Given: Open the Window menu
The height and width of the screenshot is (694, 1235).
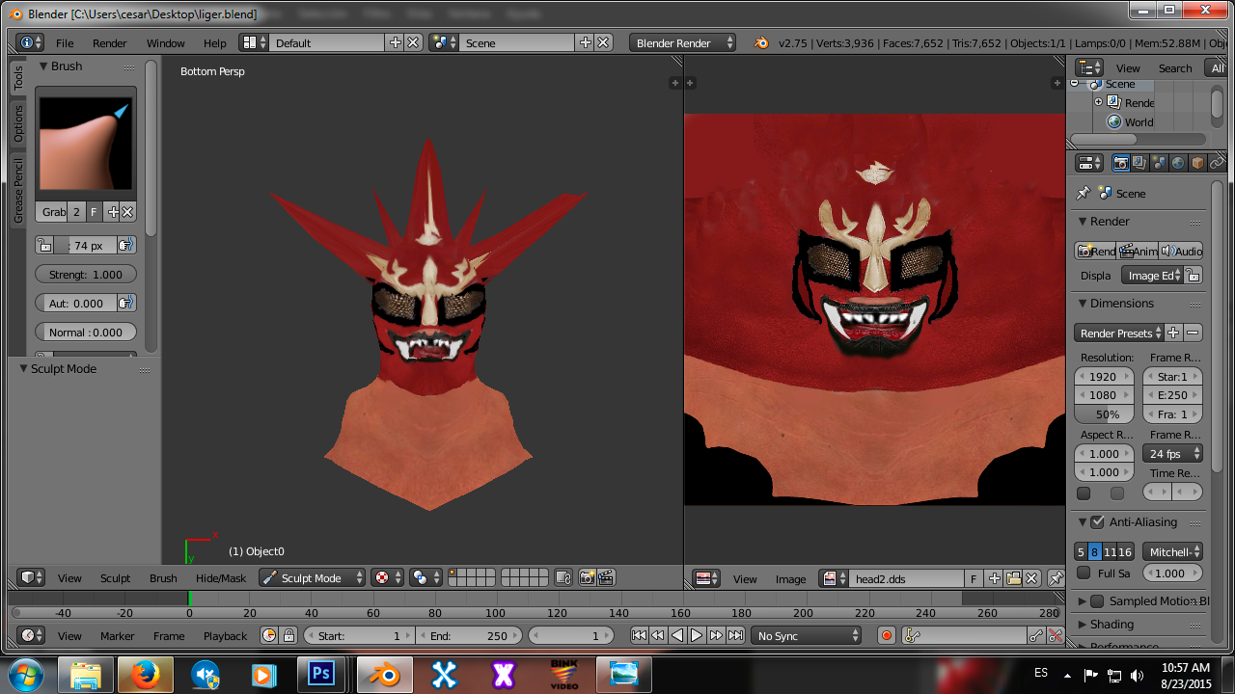Looking at the screenshot, I should (165, 43).
